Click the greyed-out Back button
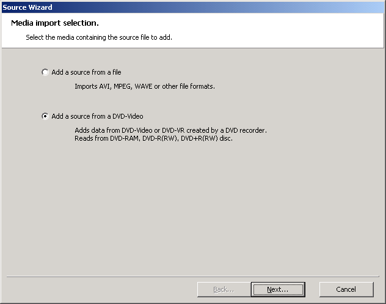 [x=224, y=289]
